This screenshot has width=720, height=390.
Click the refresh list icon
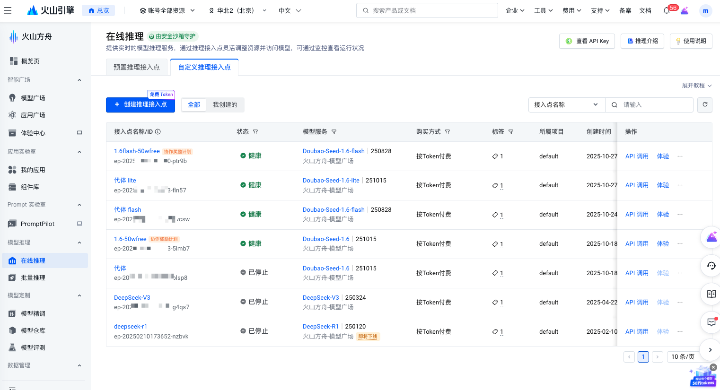click(705, 104)
